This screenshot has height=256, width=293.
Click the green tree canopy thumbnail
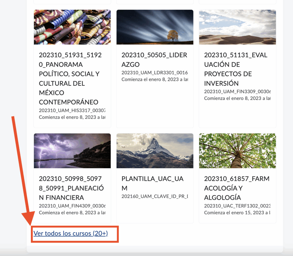point(237,151)
